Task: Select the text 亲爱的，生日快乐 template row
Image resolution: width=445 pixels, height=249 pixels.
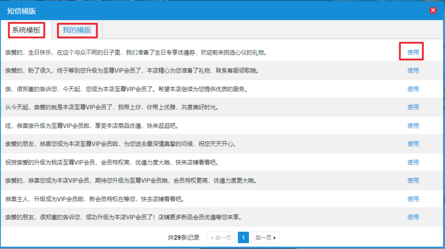Action: [136, 53]
